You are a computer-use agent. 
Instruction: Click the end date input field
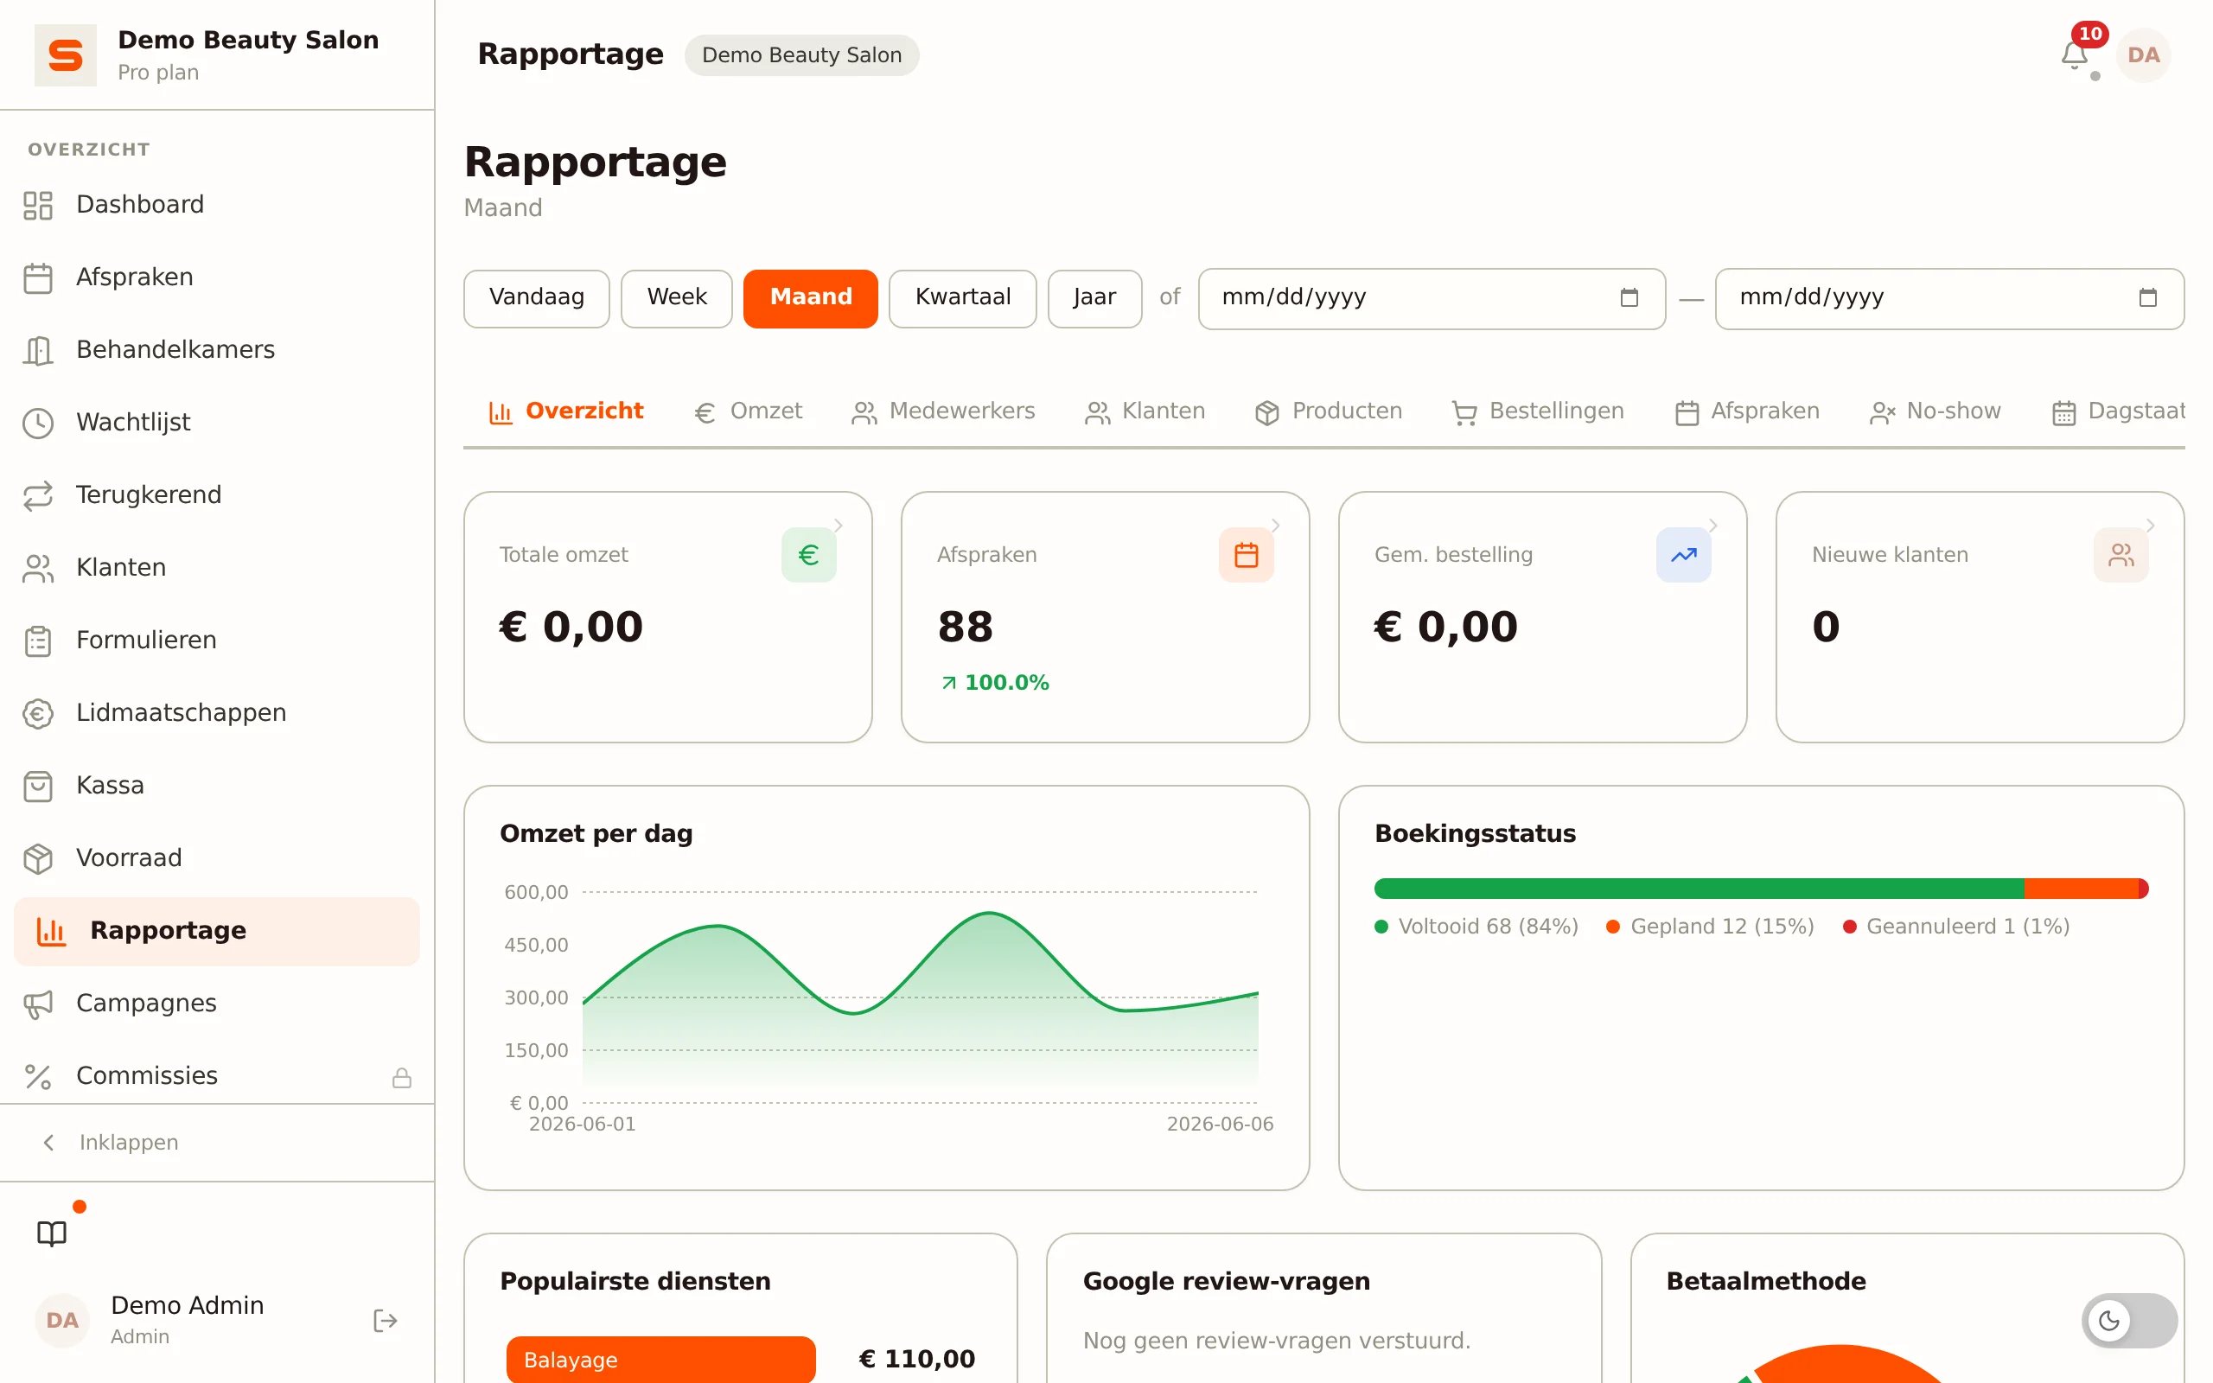tap(1949, 298)
